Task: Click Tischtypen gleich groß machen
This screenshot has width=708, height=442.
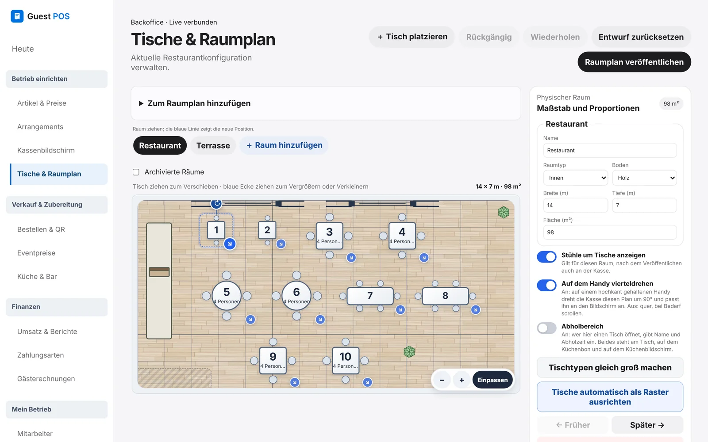Action: 610,368
